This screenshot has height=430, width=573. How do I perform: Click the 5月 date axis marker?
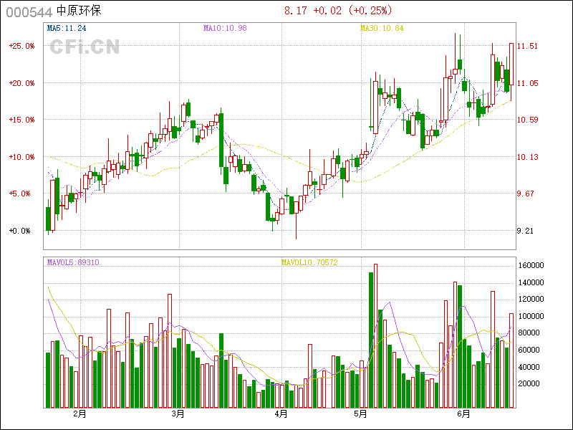(x=361, y=414)
